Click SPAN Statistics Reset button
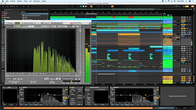The width and height of the screenshot is (196, 110). coord(46,79)
